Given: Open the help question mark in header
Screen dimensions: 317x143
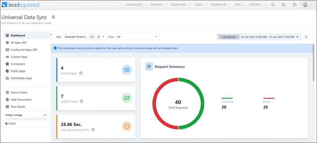Looking at the screenshot, I should pos(295,5).
